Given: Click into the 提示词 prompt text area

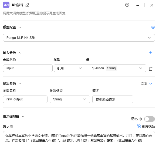Looking at the screenshot, I should (79, 144).
